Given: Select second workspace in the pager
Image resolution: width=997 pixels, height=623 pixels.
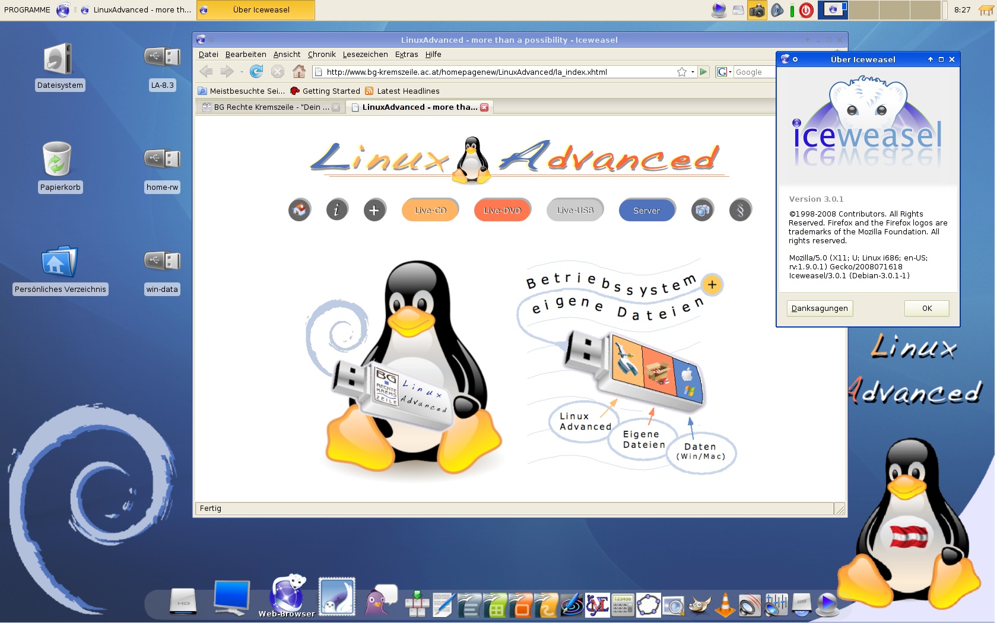Looking at the screenshot, I should (x=863, y=10).
